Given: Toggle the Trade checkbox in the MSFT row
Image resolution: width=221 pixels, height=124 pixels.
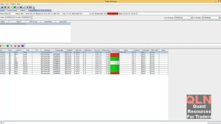Looking at the screenshot, I should pyautogui.click(x=10, y=71).
